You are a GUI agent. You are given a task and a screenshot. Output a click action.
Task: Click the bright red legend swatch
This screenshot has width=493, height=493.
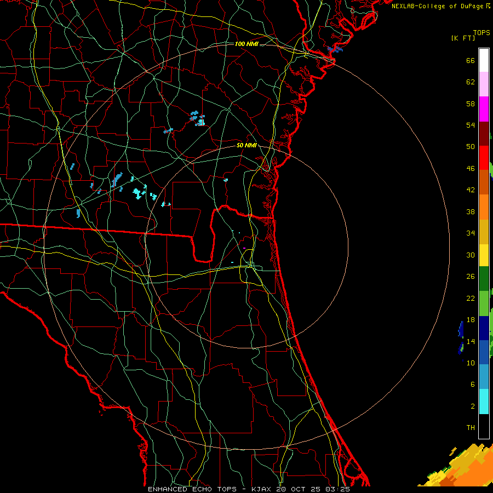(484, 158)
